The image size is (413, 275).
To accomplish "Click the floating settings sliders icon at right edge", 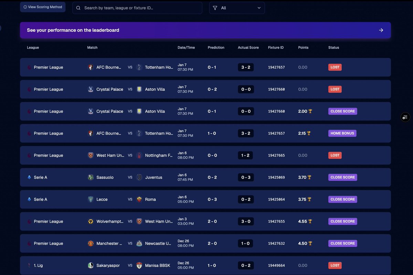I will [x=405, y=117].
